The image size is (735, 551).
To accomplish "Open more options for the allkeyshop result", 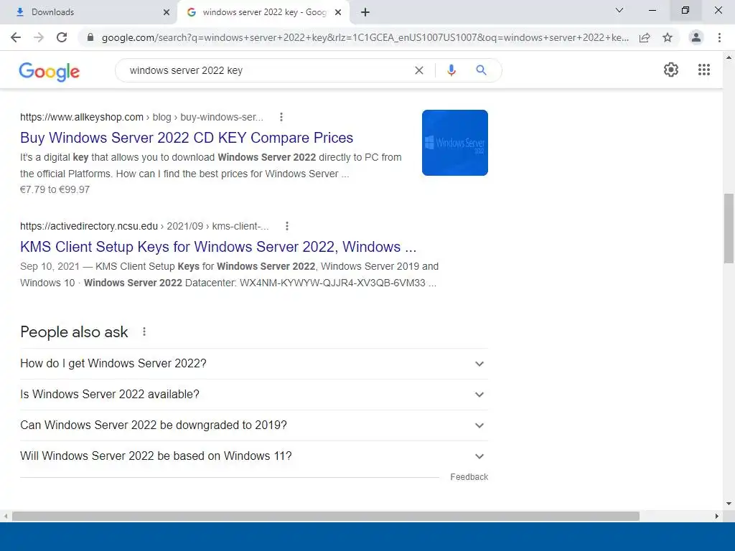I will (281, 117).
